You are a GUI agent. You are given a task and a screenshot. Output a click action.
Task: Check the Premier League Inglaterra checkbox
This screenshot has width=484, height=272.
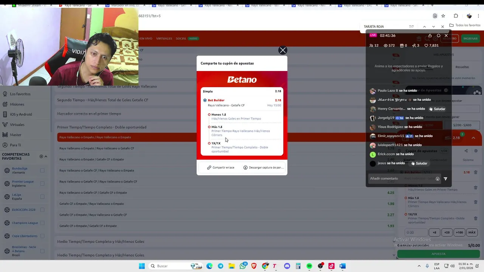click(x=42, y=184)
